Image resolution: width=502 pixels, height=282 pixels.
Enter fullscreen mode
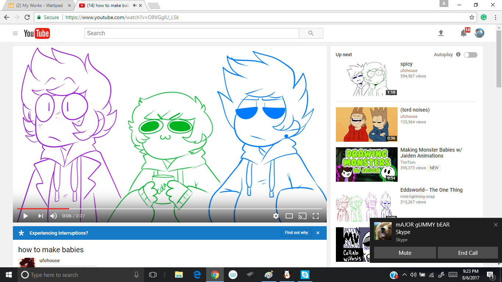tap(316, 216)
